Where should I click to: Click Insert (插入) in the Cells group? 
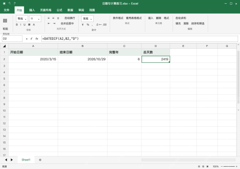(150, 18)
